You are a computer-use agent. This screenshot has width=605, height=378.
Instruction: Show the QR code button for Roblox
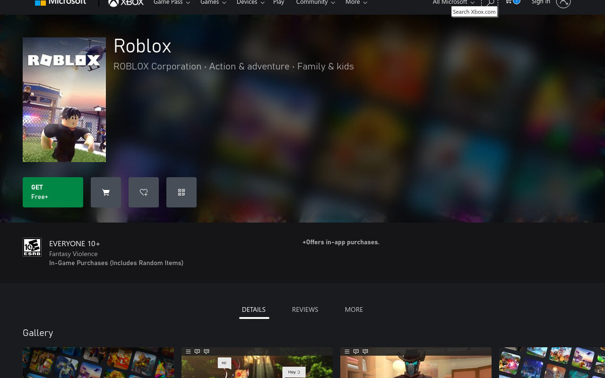pyautogui.click(x=181, y=192)
